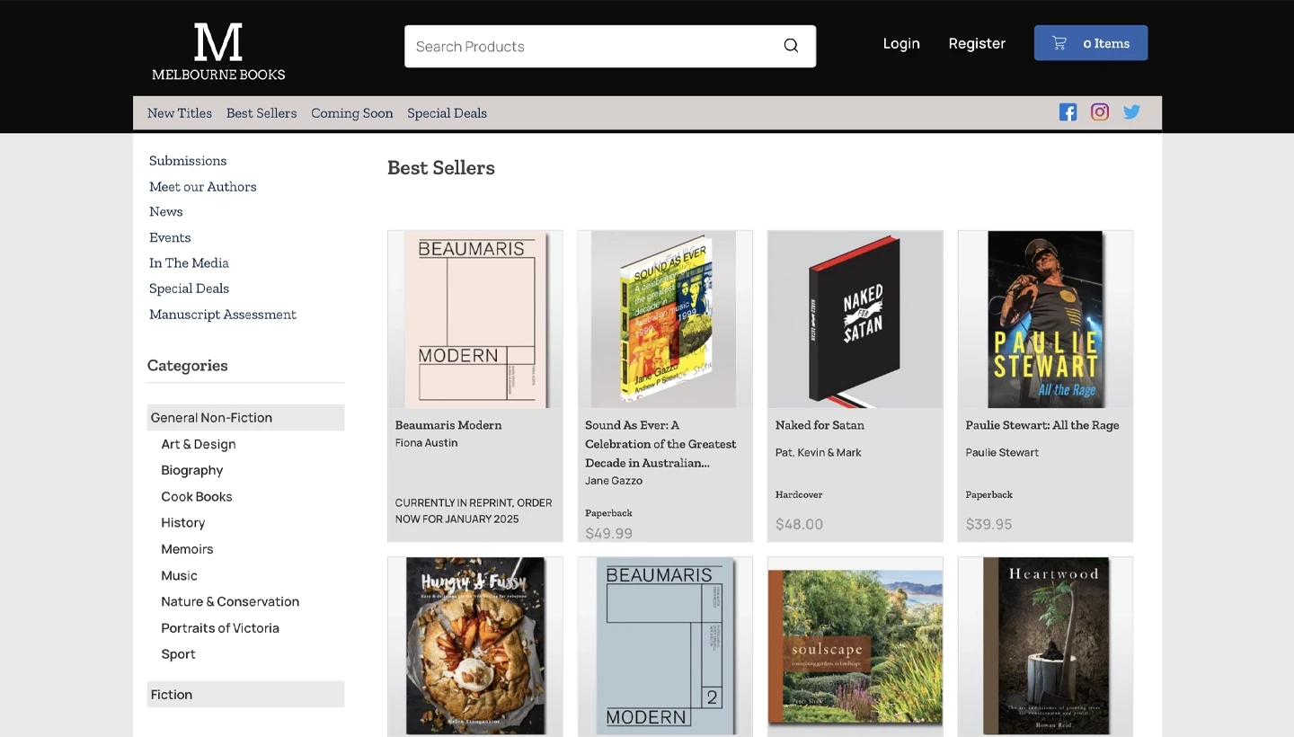Click the Beaumaris Modern title link

coord(448,425)
